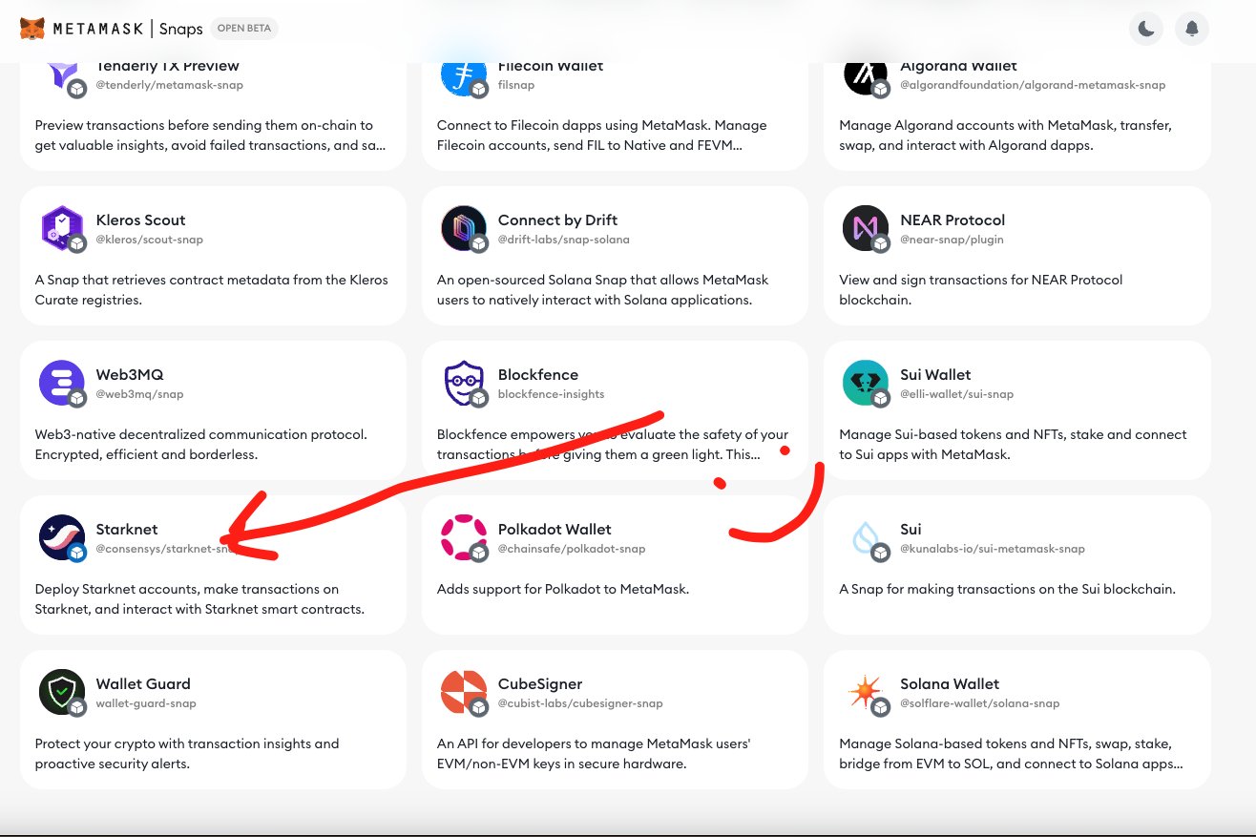This screenshot has height=837, width=1256.
Task: Select the Blockfence shield icon
Action: 464,383
